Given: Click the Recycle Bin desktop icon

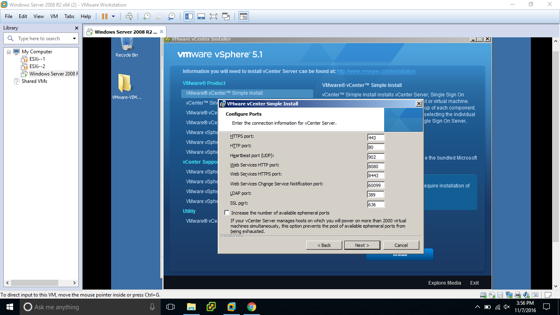Looking at the screenshot, I should pyautogui.click(x=127, y=47).
